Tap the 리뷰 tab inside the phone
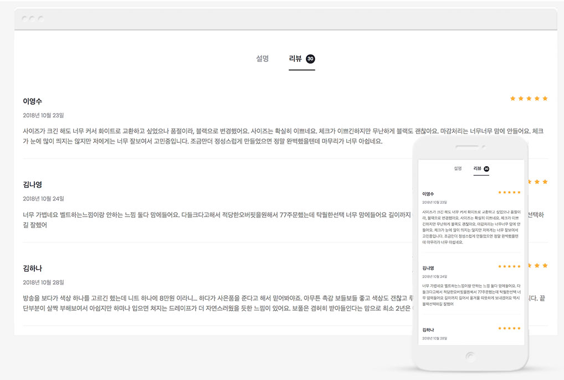Viewport: 564px width, 380px height. point(478,168)
